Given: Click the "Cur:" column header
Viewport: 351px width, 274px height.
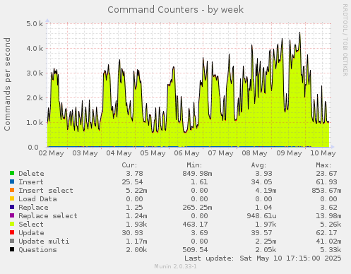Looking at the screenshot, I should point(129,165).
